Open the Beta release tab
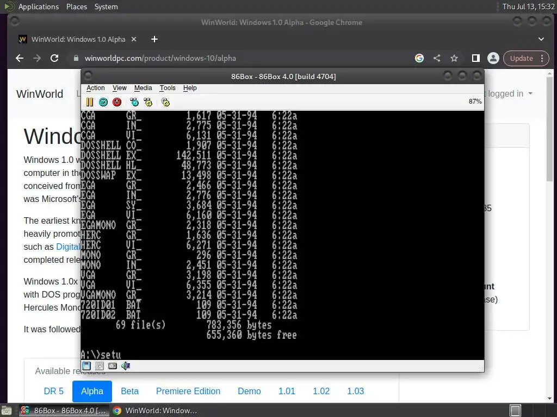 coord(129,391)
